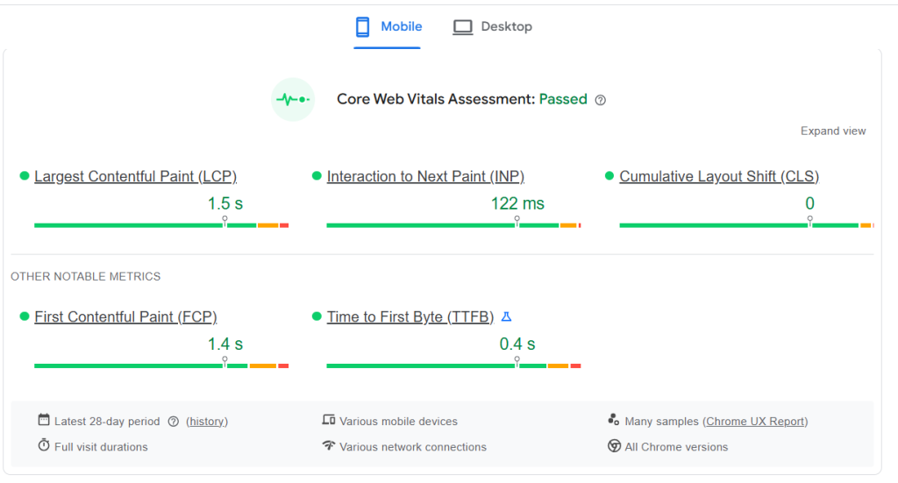Click the Chrome versions icon

614,446
